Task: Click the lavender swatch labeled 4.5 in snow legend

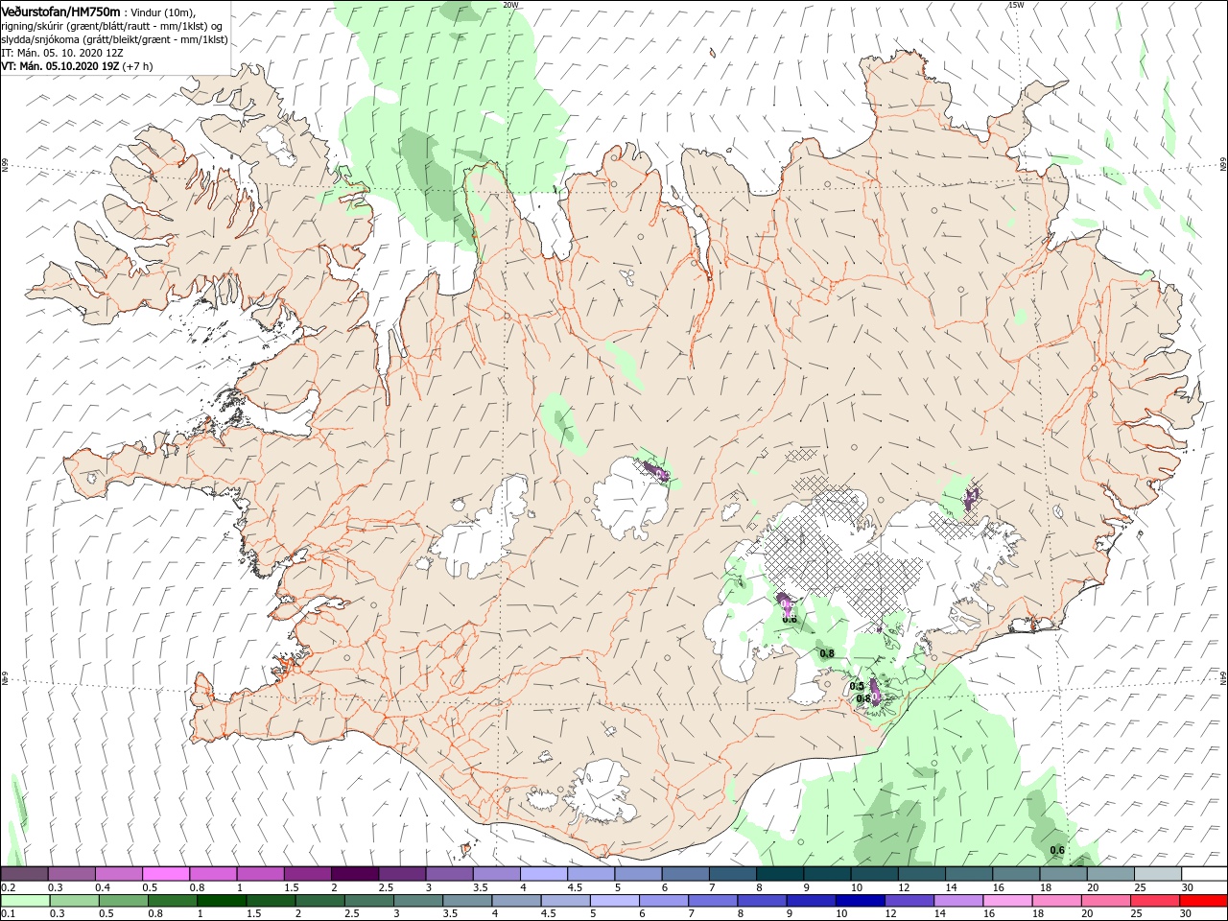Action: coord(590,874)
